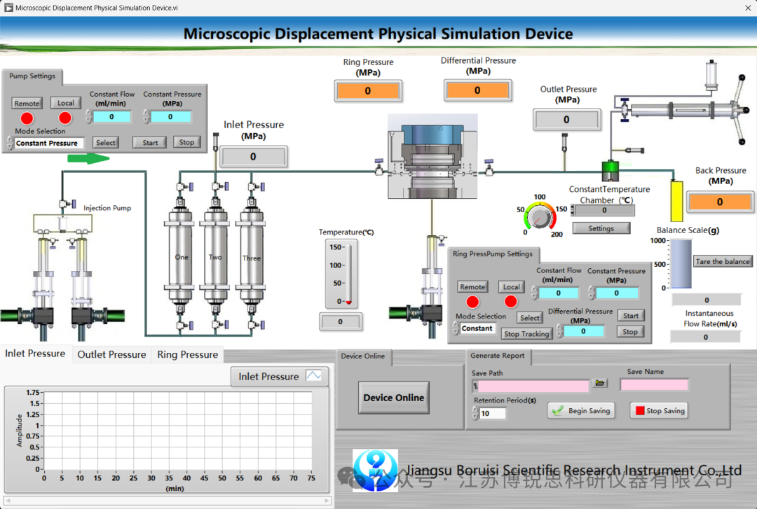Click the Inlet Pressure plot legend icon
The width and height of the screenshot is (757, 509).
[x=313, y=376]
